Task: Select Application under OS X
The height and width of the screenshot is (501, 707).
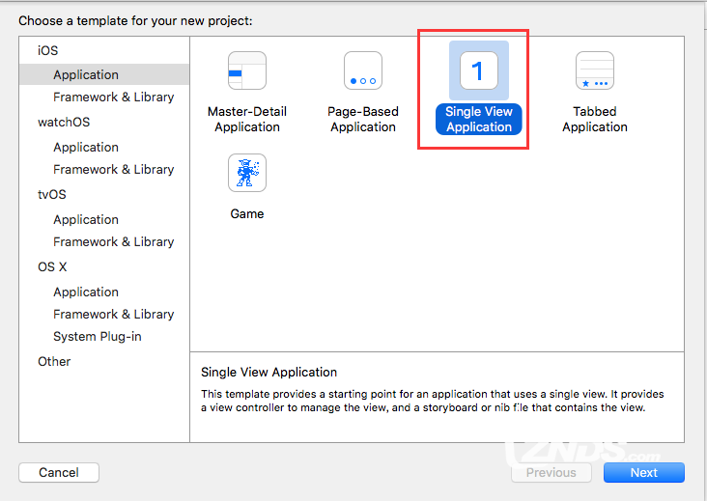Action: 86,292
